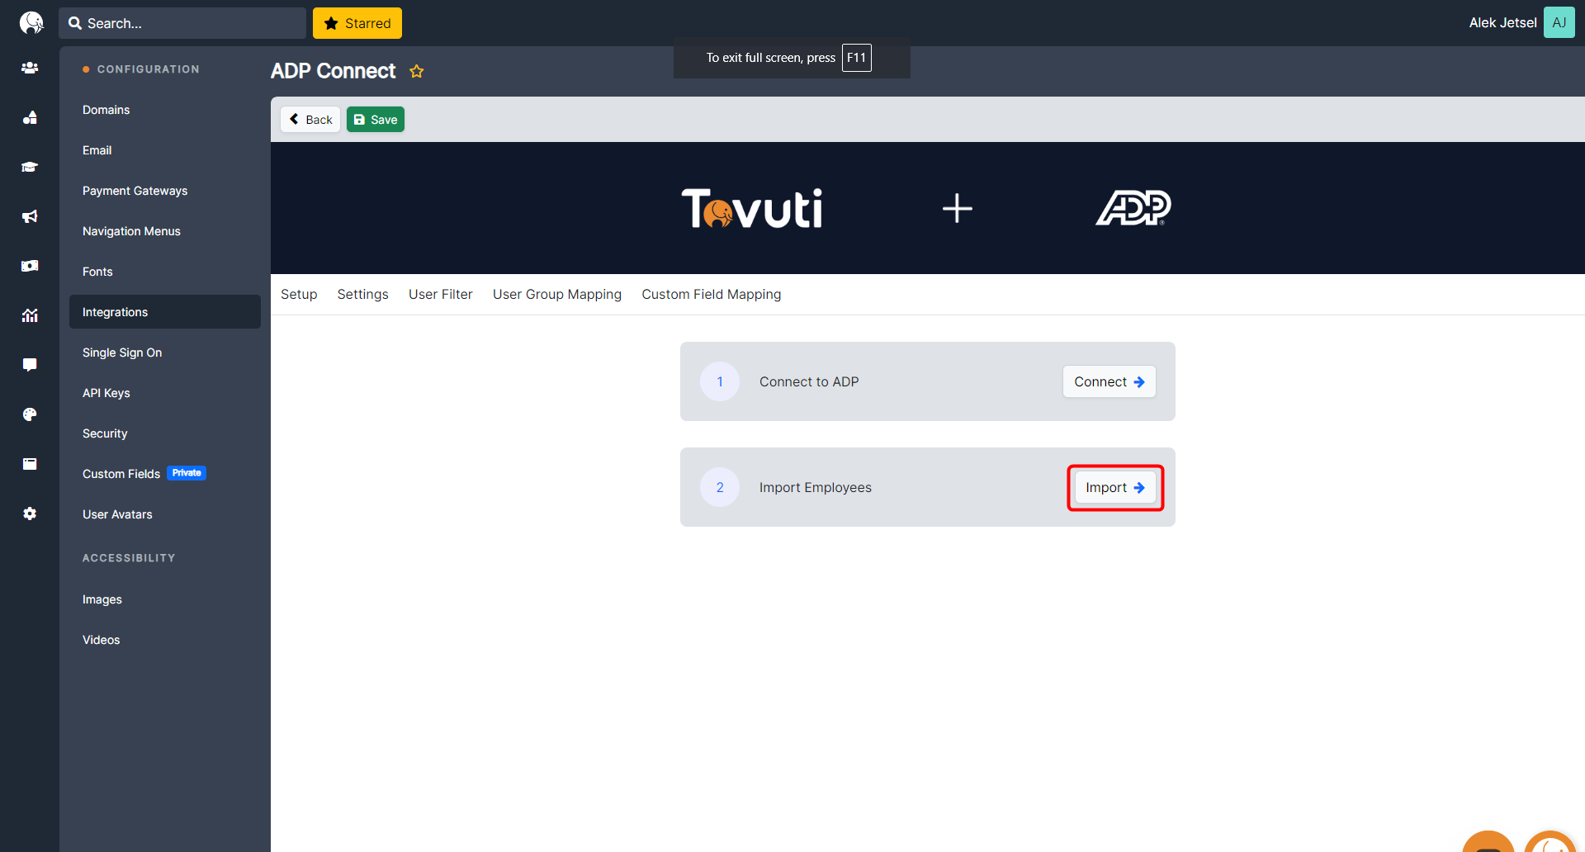Click the browser window pages icon

30,464
